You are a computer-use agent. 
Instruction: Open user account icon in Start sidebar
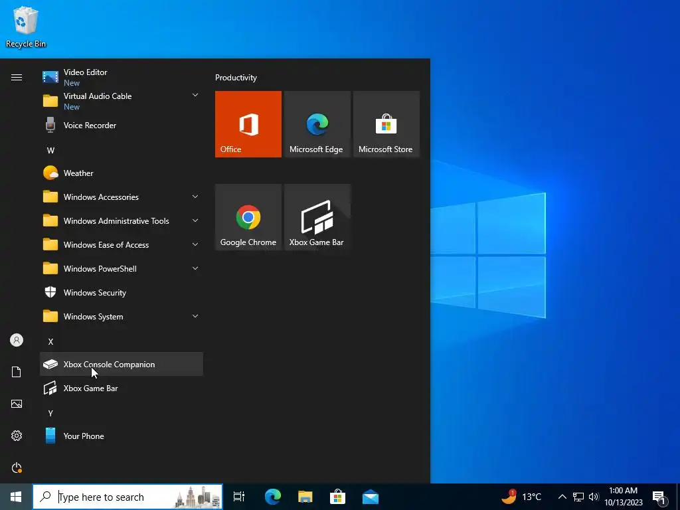coord(17,340)
